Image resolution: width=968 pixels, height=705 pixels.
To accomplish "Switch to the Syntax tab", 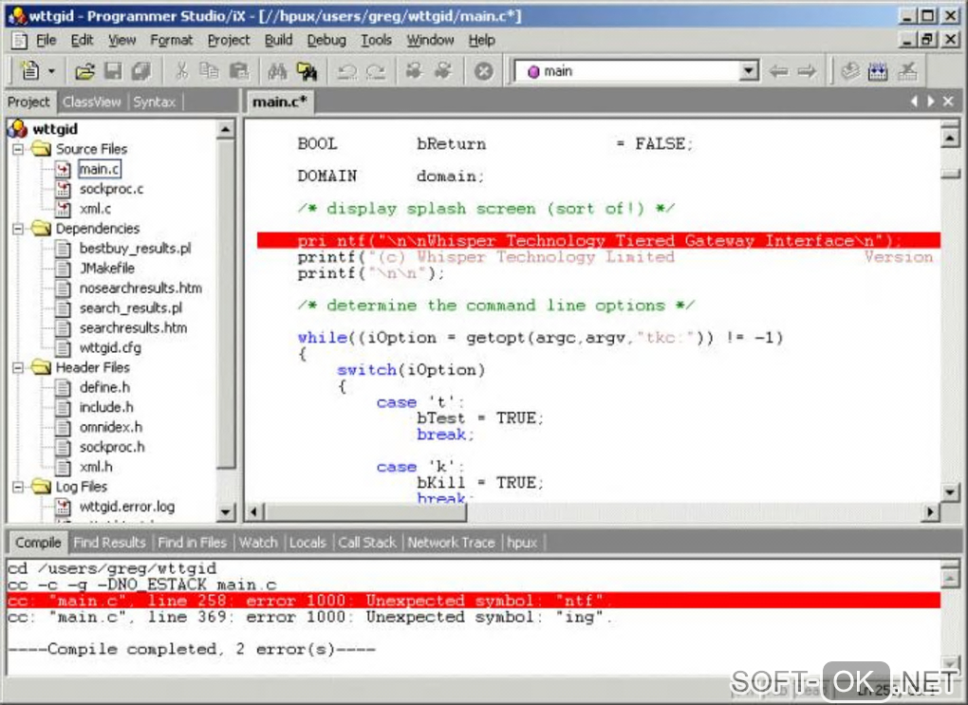I will tap(155, 102).
